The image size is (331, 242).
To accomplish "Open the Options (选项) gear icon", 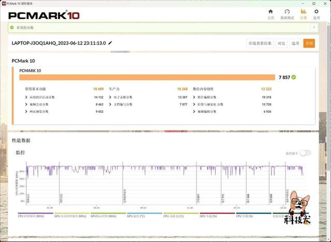I will coord(317,13).
